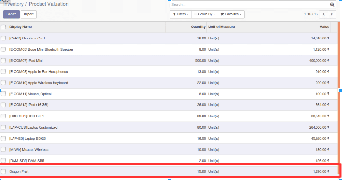Viewport: 343px width, 180px height.
Task: Check the Apple In-Ear Headphones checkbox
Action: [x=3, y=72]
